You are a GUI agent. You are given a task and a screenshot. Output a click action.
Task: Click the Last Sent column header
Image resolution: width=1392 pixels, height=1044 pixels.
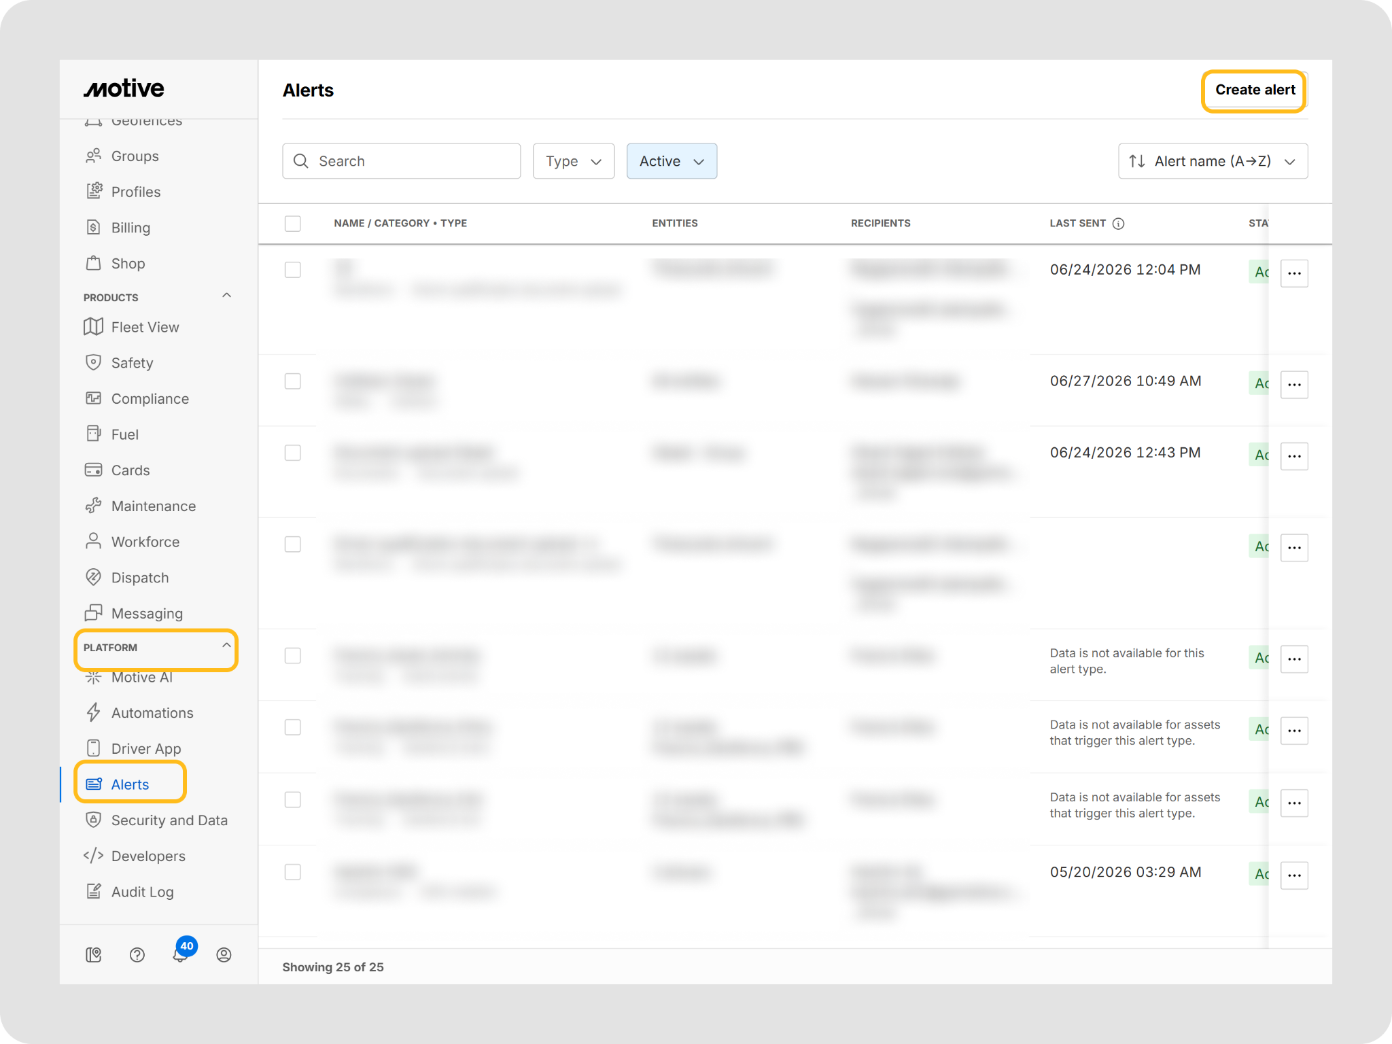pyautogui.click(x=1077, y=223)
